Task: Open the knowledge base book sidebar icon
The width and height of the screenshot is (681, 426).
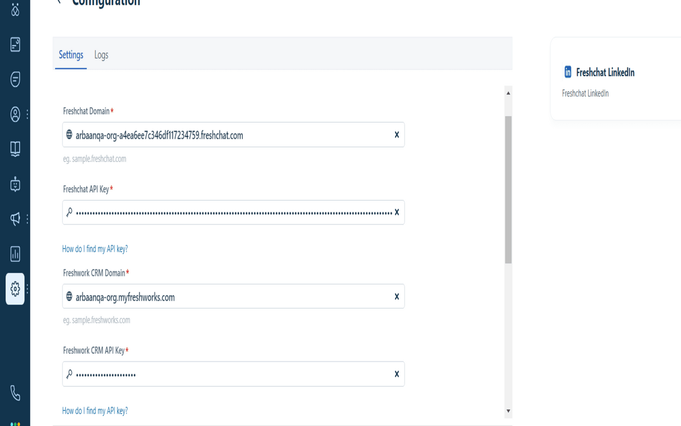Action: (x=15, y=149)
